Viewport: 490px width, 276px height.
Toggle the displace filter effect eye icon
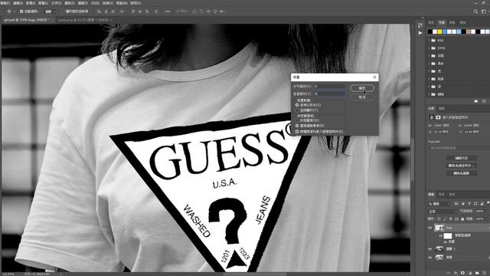(x=446, y=242)
